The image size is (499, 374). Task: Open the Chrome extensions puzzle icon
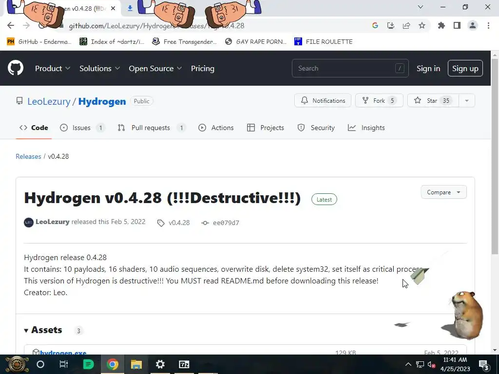tap(441, 25)
